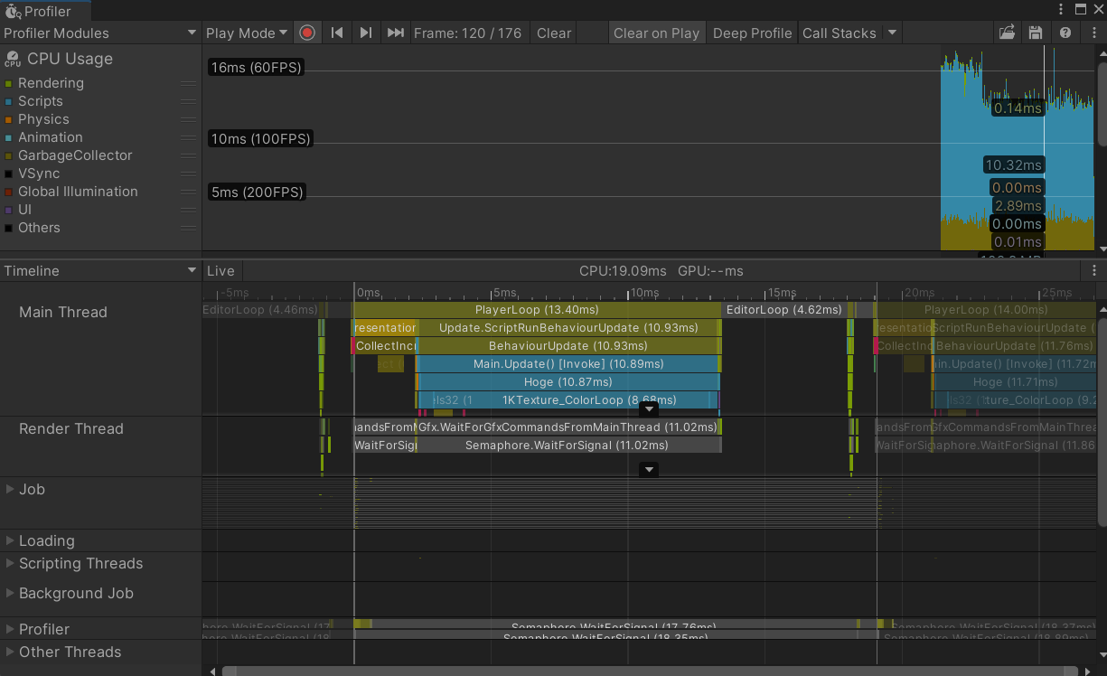Open the Profiler Modules dropdown
1107x676 pixels.
coord(99,32)
